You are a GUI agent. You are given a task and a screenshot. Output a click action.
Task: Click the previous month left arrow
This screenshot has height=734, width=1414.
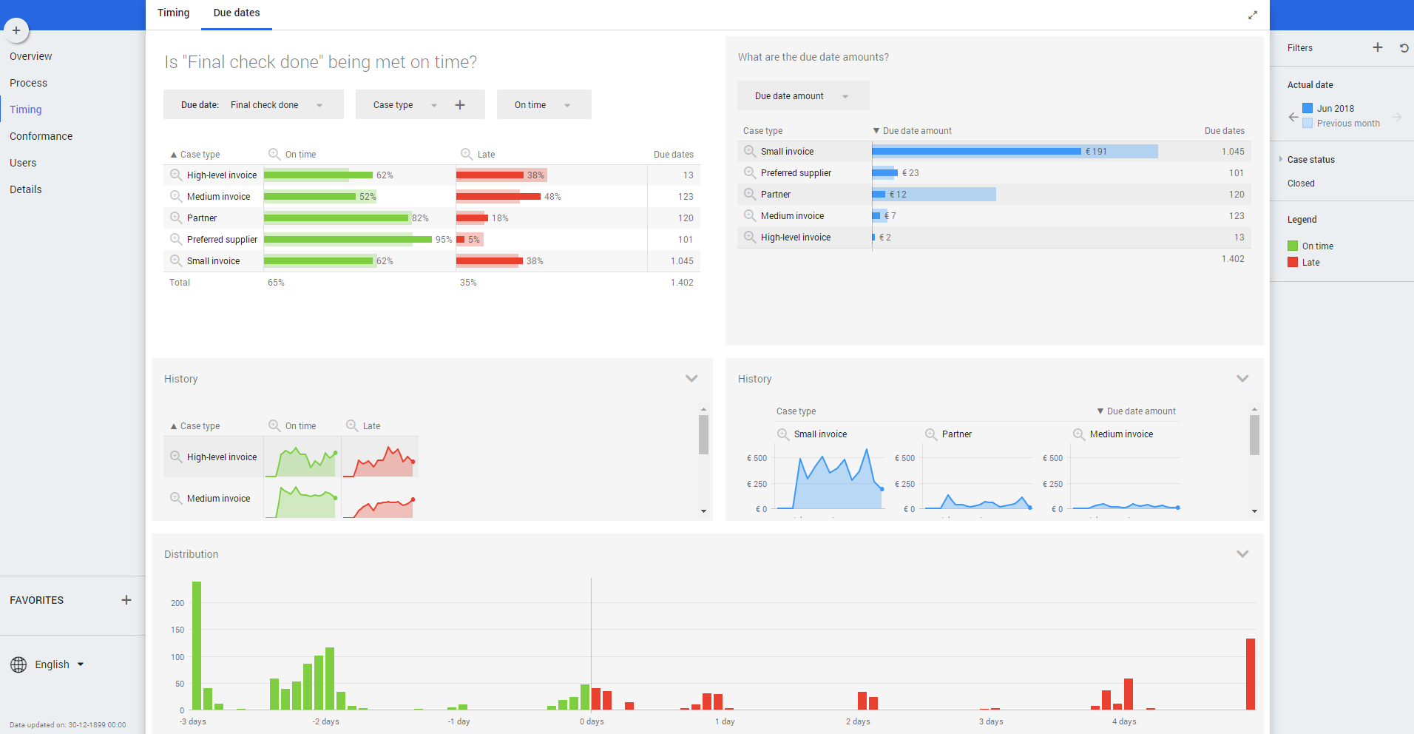click(1293, 117)
